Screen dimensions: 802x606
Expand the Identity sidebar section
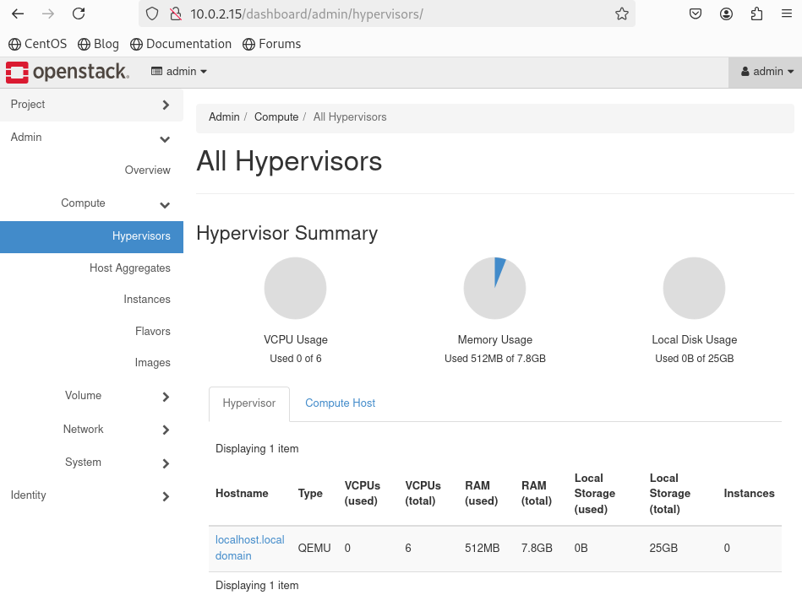coord(91,495)
